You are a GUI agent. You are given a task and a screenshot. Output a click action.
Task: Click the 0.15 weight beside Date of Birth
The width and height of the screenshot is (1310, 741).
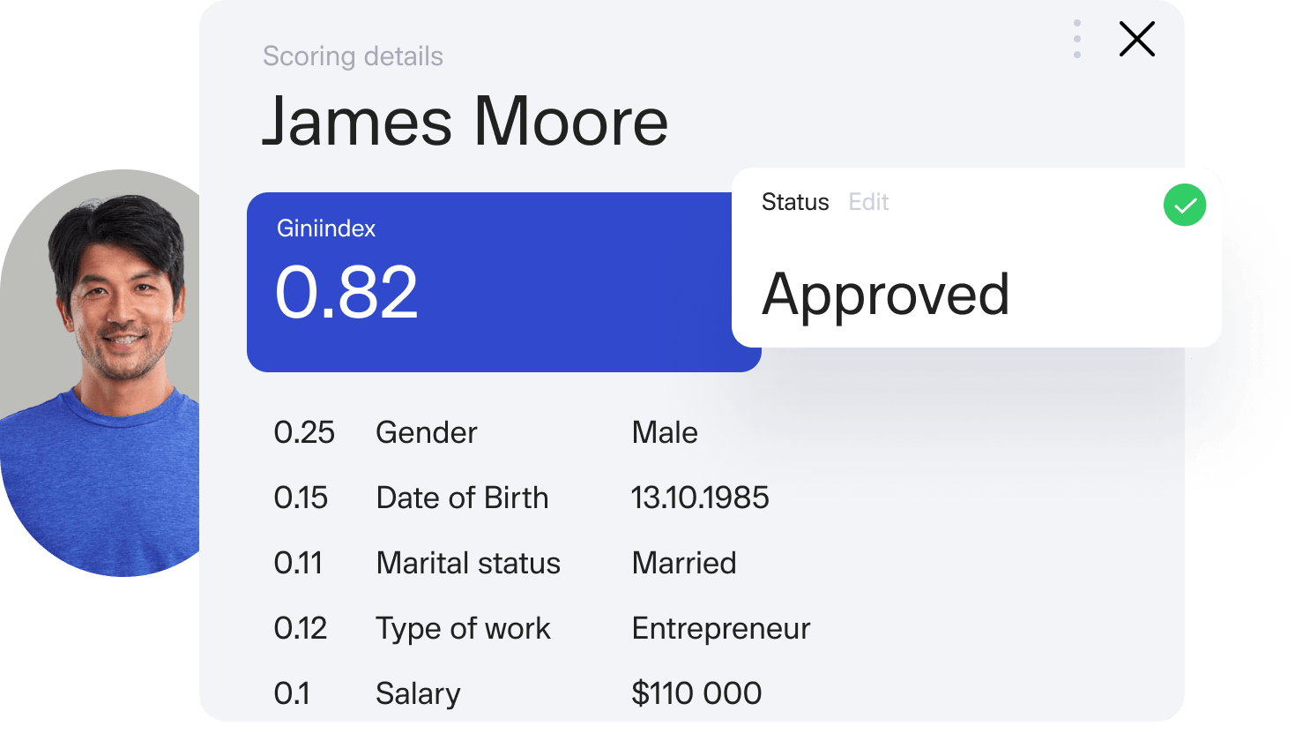pyautogui.click(x=302, y=498)
